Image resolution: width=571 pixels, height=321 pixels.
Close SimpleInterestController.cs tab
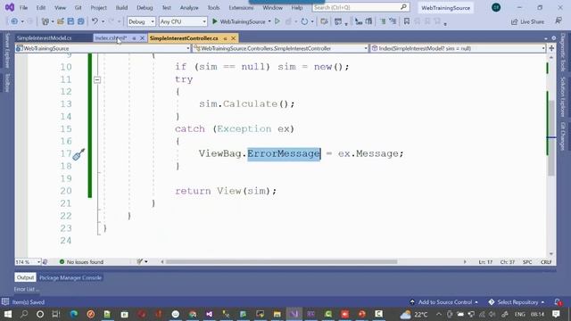233,38
